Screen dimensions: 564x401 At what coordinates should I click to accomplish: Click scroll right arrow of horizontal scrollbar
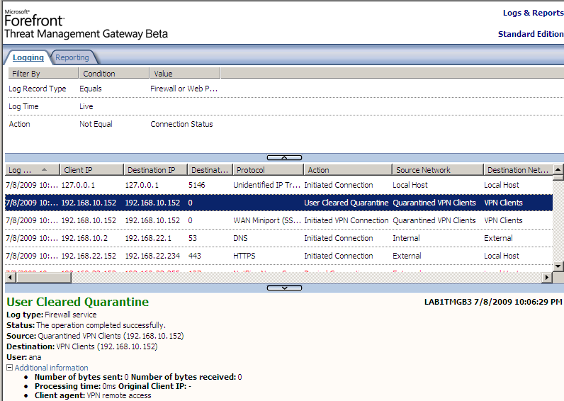pos(547,277)
